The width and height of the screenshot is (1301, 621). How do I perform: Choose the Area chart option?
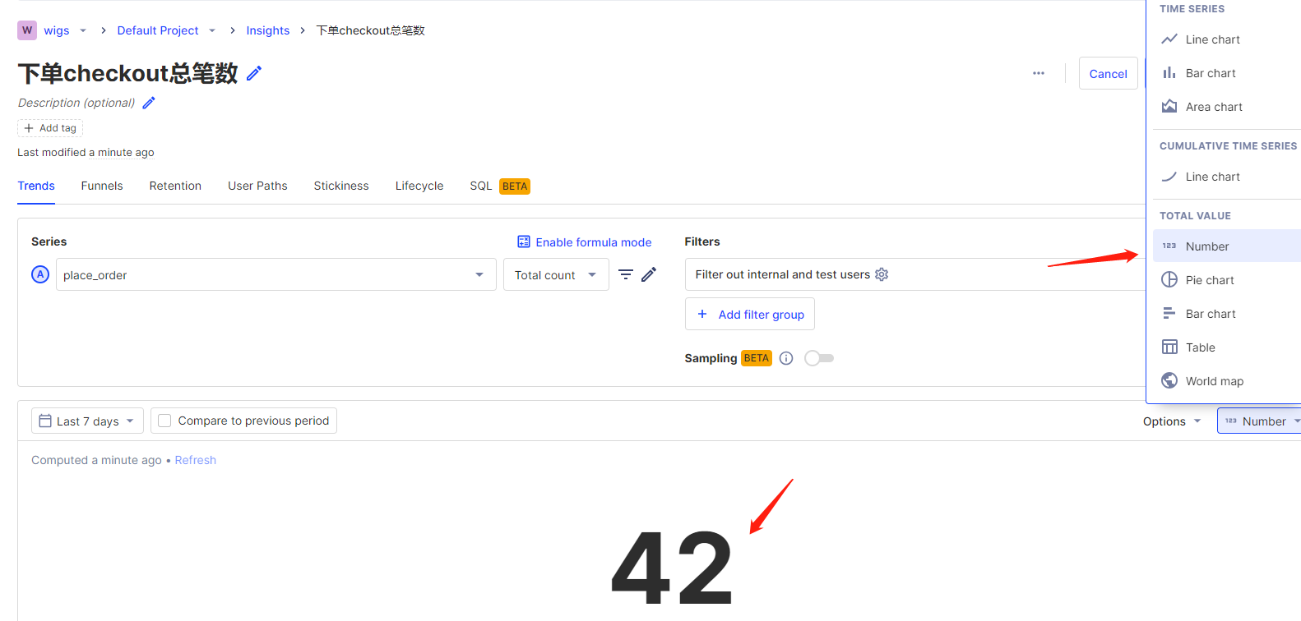pyautogui.click(x=1227, y=107)
